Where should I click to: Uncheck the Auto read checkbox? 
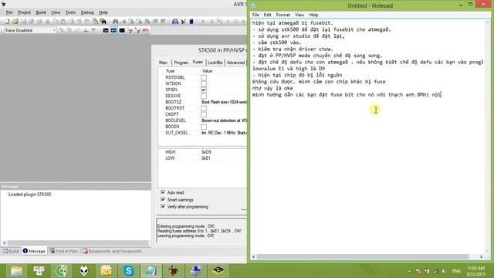coord(163,192)
